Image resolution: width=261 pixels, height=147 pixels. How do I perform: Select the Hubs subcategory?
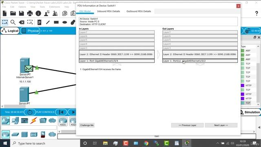tap(24, 134)
